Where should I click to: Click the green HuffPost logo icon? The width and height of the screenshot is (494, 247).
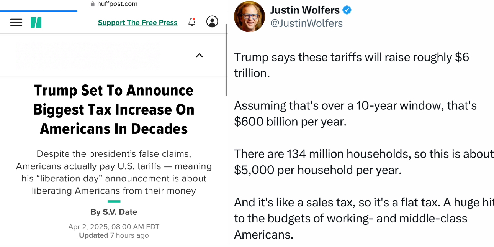click(36, 23)
